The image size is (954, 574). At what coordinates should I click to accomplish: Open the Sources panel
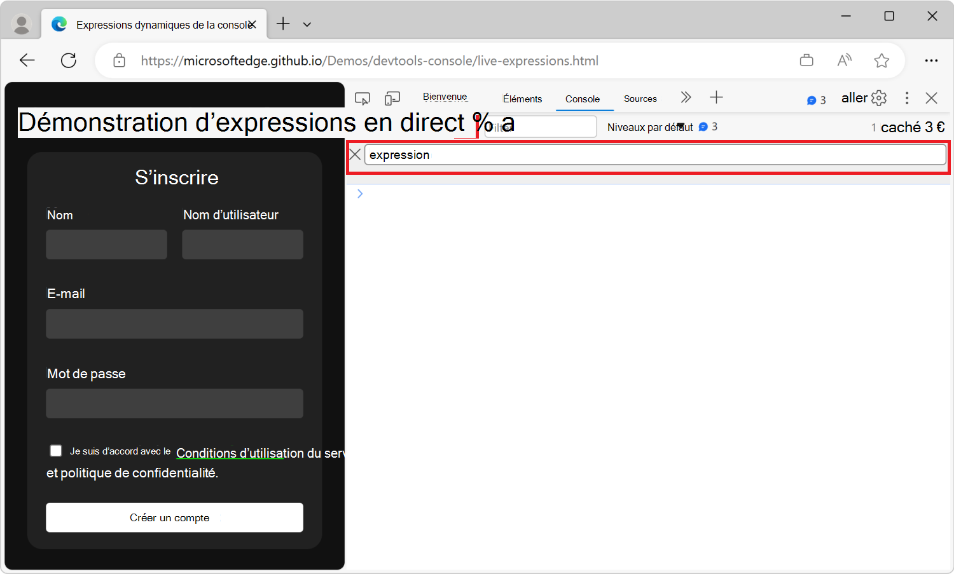click(x=640, y=99)
